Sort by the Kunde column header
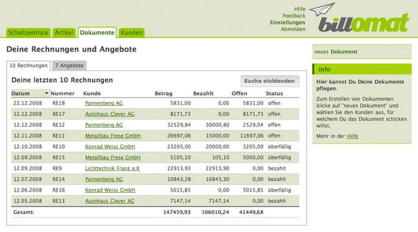The image size is (418, 232). tap(92, 93)
